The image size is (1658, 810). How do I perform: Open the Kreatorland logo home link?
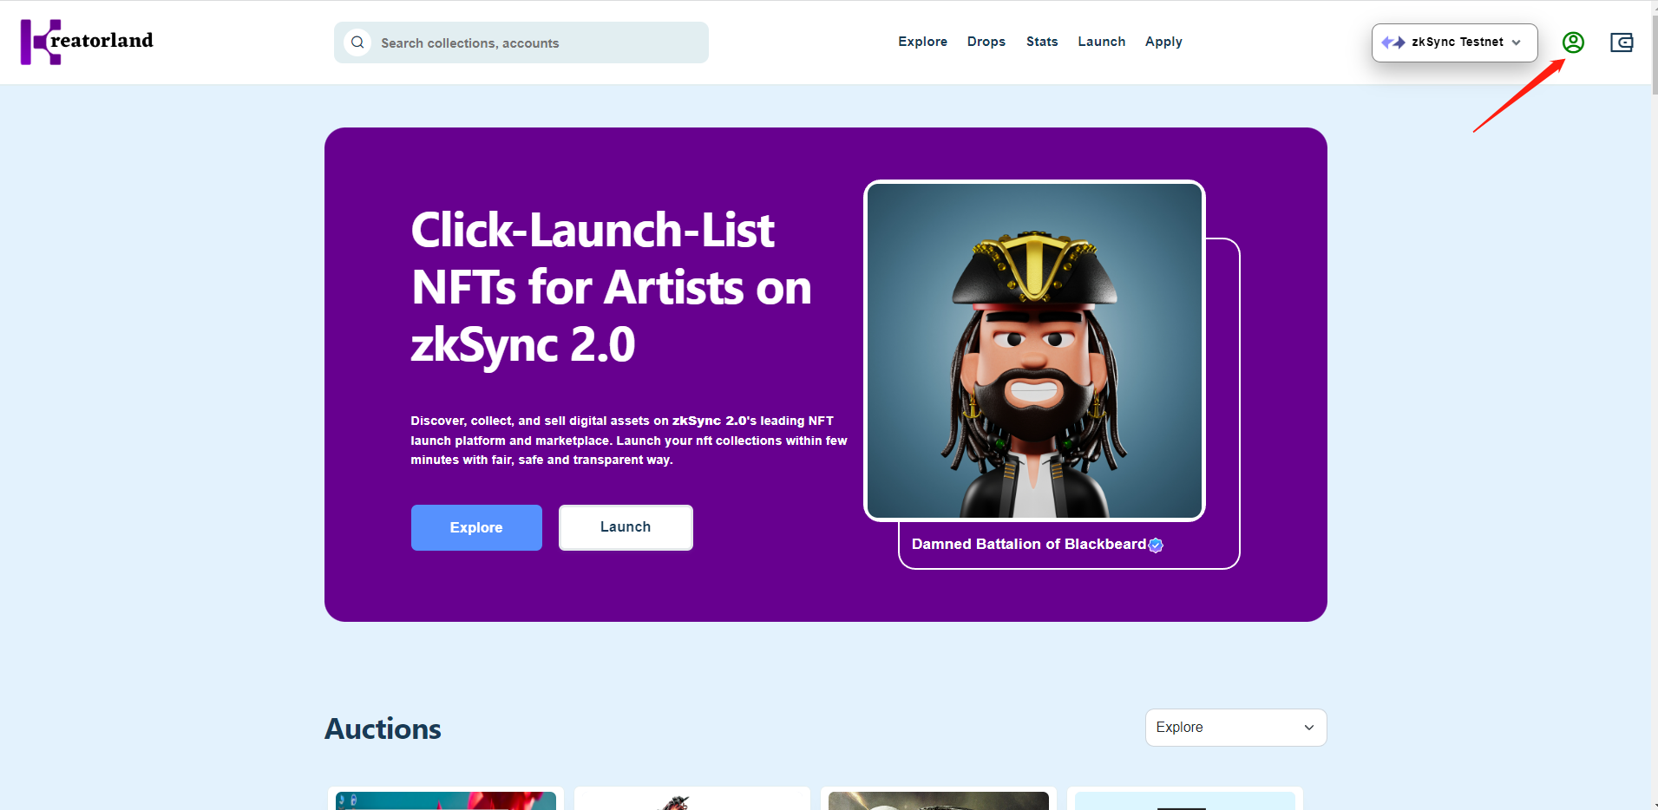point(87,42)
